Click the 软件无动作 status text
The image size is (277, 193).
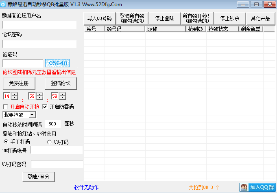(x=86, y=187)
